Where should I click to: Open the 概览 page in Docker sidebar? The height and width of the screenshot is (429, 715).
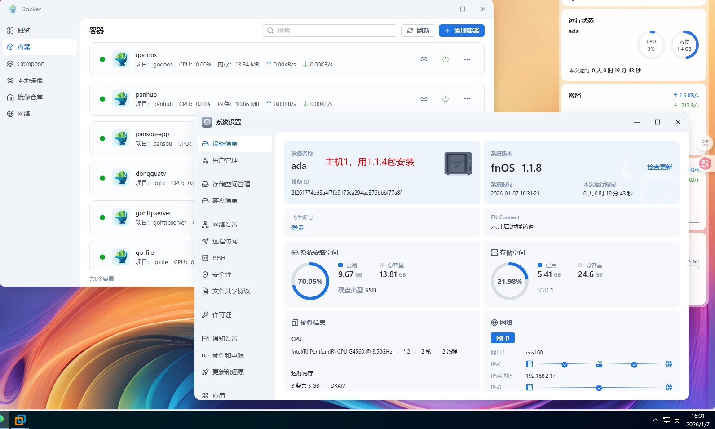pyautogui.click(x=40, y=31)
